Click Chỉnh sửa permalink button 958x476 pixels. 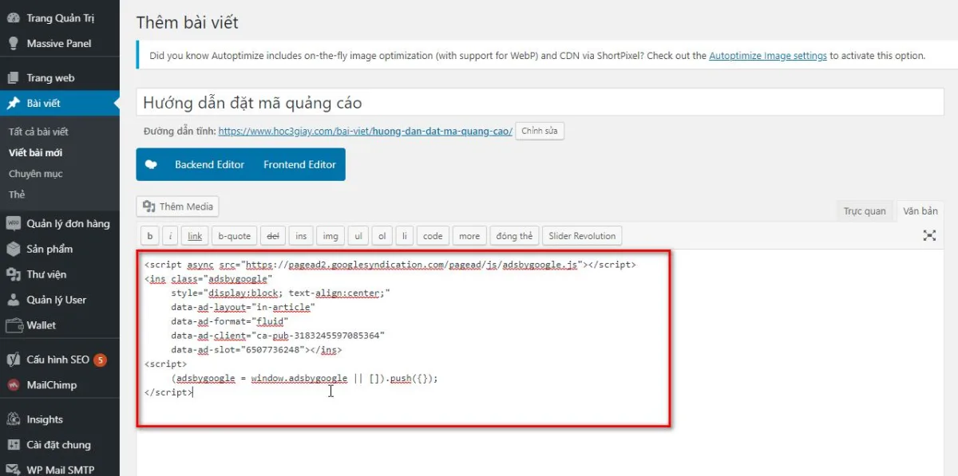[x=540, y=131]
